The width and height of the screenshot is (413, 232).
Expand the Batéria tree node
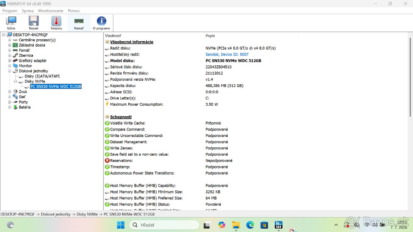click(10, 107)
